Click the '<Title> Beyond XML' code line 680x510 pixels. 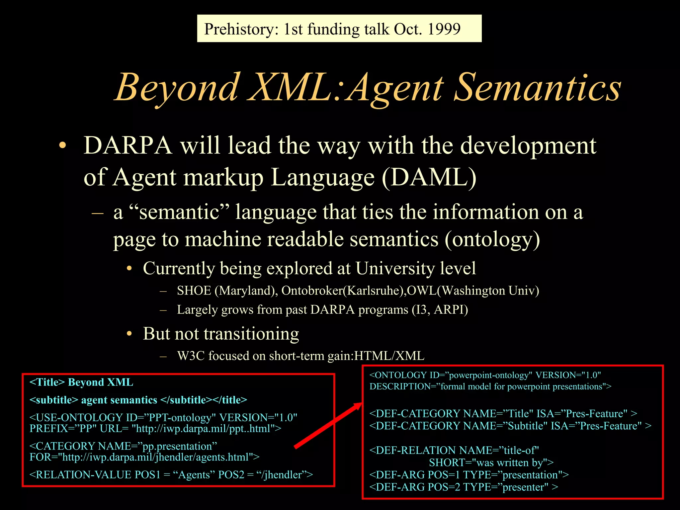pyautogui.click(x=81, y=382)
